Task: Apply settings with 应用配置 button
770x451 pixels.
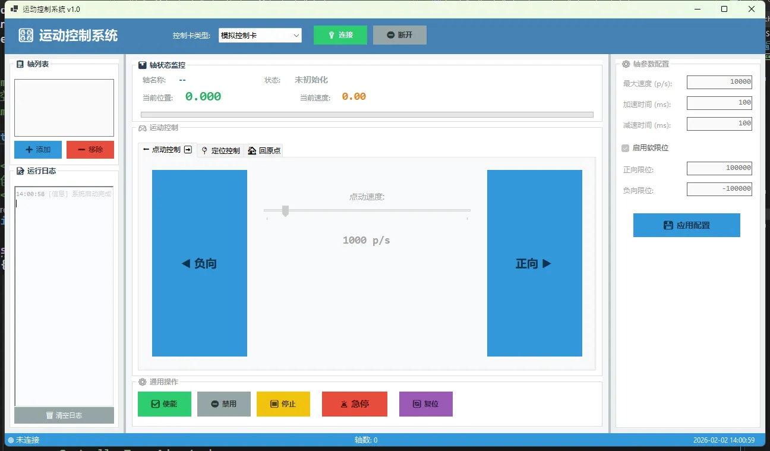Action: [x=687, y=225]
